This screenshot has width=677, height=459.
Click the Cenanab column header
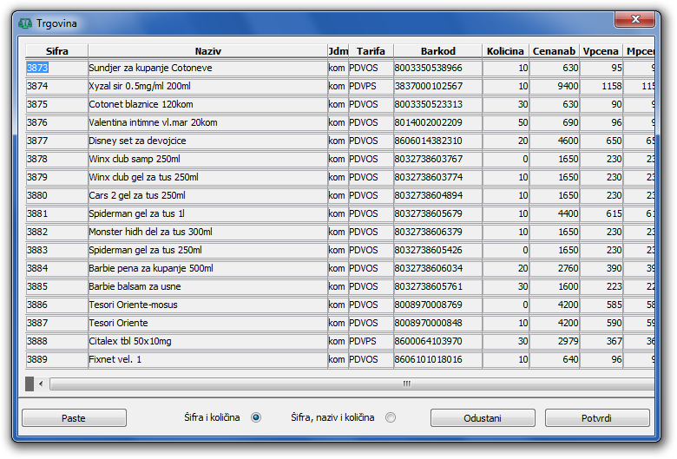(x=555, y=51)
